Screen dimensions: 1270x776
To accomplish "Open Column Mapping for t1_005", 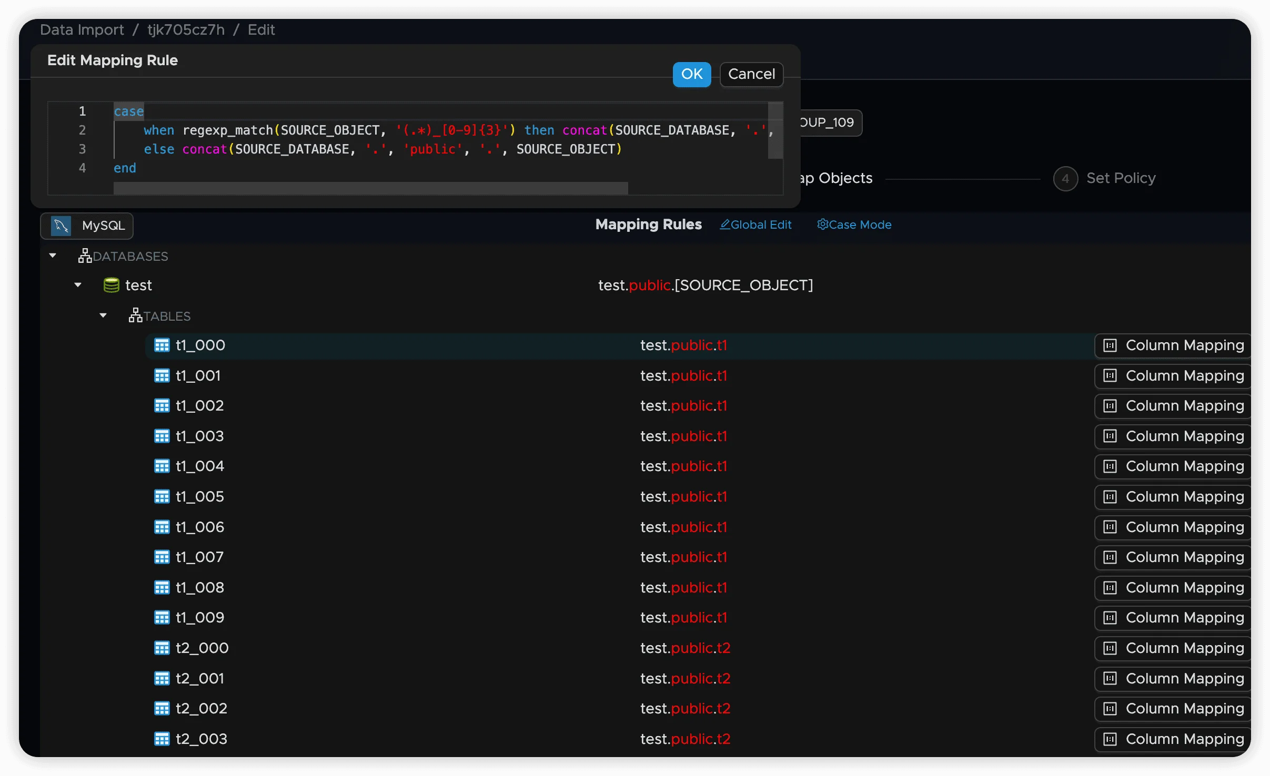I will tap(1173, 497).
